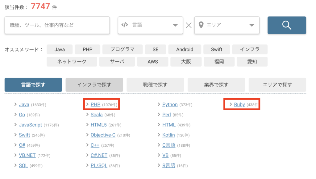Open the Objective-C language link
Viewport: 316px width, 179px height.
(103, 135)
